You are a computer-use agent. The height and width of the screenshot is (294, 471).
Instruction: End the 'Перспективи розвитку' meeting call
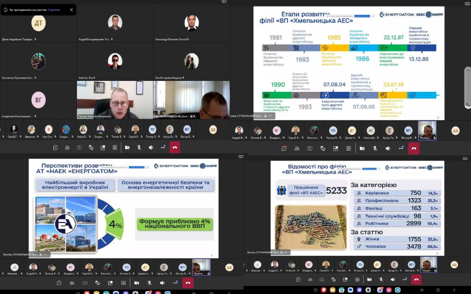[188, 283]
